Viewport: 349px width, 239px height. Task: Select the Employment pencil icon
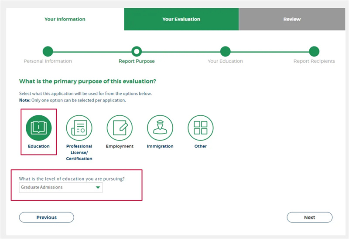(x=120, y=128)
